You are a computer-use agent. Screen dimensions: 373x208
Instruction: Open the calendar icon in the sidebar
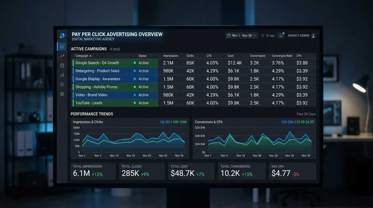pyautogui.click(x=62, y=66)
